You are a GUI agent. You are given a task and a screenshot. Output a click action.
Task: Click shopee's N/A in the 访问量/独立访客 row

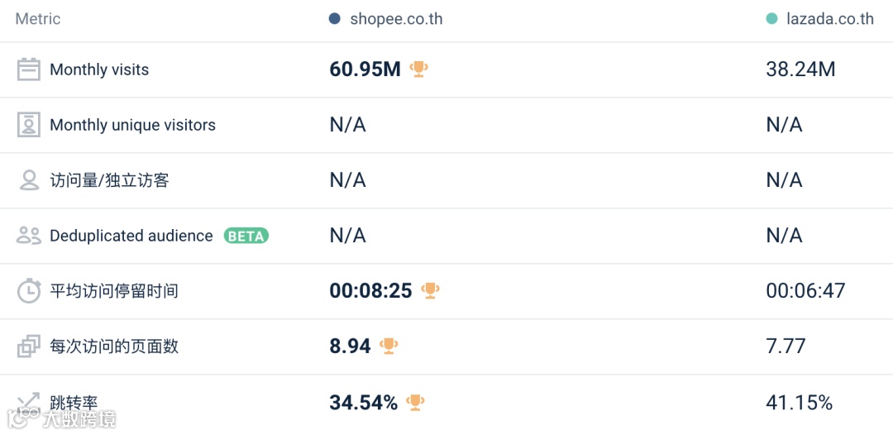(x=347, y=180)
